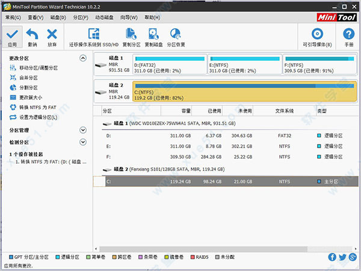The height and width of the screenshot is (271, 361).
Task: Select the D:(FAT32) partition block
Action: 170,64
